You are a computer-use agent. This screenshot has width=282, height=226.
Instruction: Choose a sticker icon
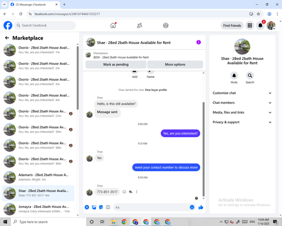pos(101,207)
